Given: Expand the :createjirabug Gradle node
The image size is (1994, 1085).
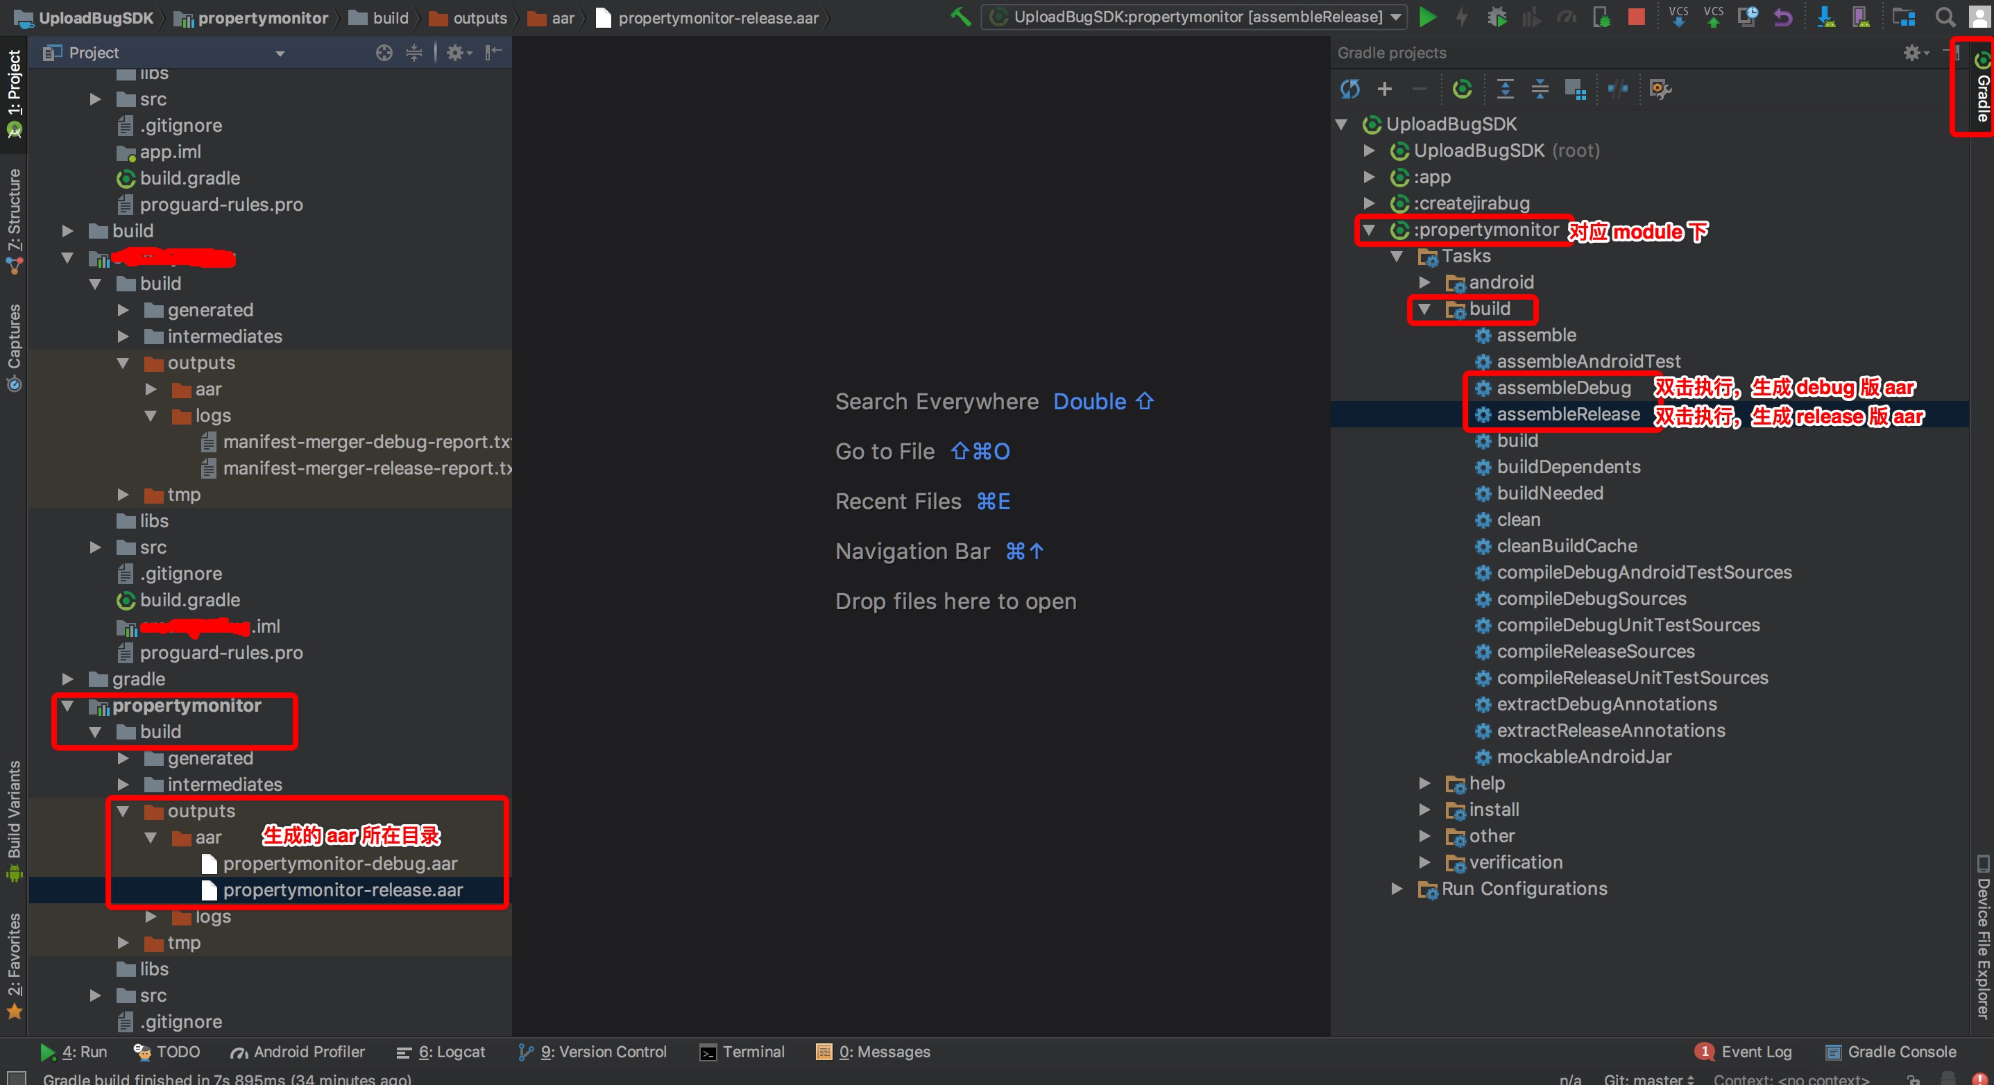Looking at the screenshot, I should point(1369,203).
